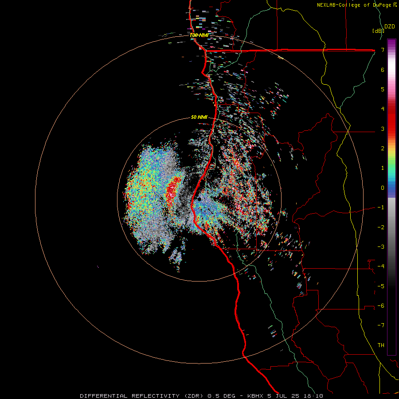This screenshot has height=399, width=399.
Task: Select the -2 scale value
Action: [x=381, y=227]
